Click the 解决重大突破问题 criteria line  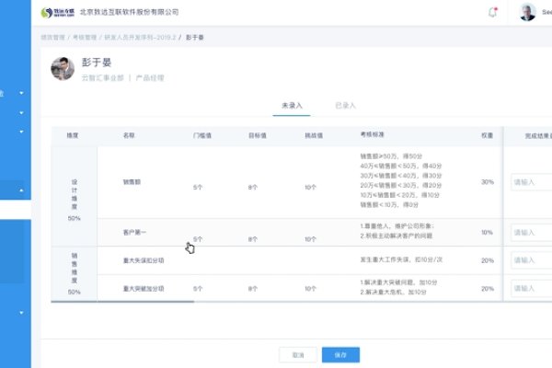tap(398, 282)
